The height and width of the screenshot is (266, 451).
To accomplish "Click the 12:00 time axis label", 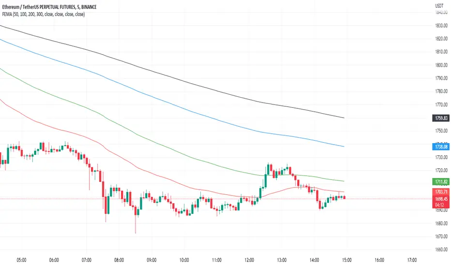I will point(249,260).
